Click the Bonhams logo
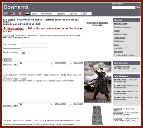This screenshot has width=143, height=128. tap(17, 7)
